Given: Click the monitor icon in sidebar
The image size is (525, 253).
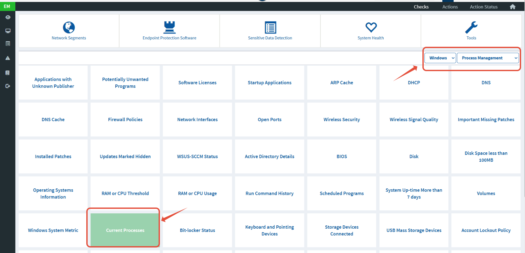Looking at the screenshot, I should click(x=8, y=31).
